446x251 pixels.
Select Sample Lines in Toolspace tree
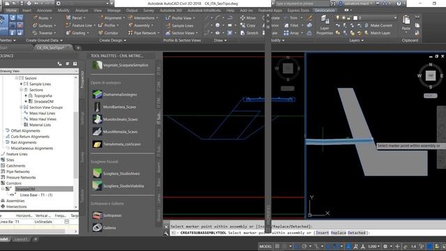tap(40, 84)
